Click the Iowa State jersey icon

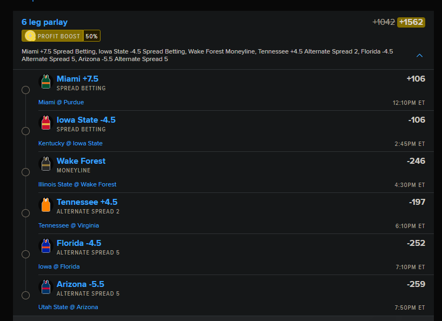coord(46,123)
